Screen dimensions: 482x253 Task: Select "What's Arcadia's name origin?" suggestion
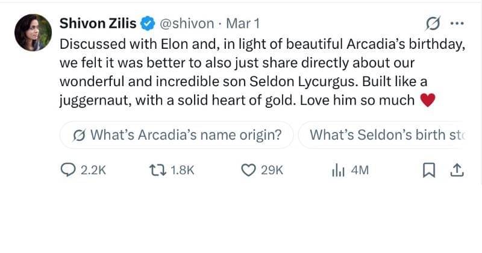click(x=177, y=135)
